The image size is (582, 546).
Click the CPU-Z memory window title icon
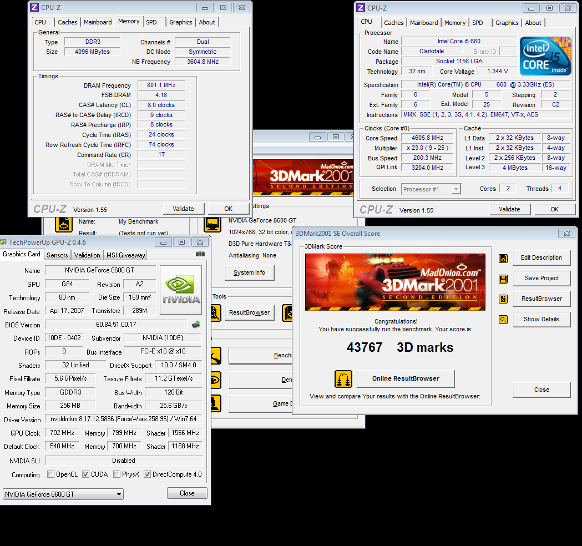click(x=34, y=7)
